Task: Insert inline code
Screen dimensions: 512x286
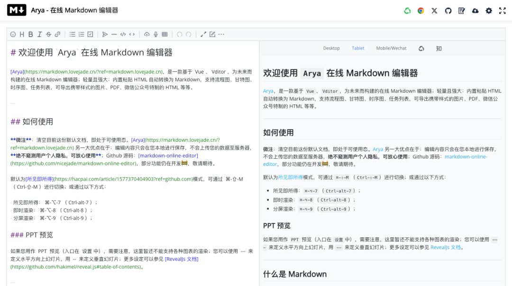Action: click(132, 34)
